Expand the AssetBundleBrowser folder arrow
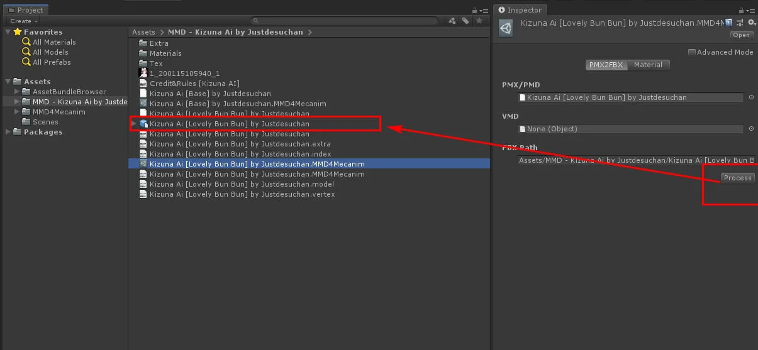758x350 pixels. tap(17, 92)
